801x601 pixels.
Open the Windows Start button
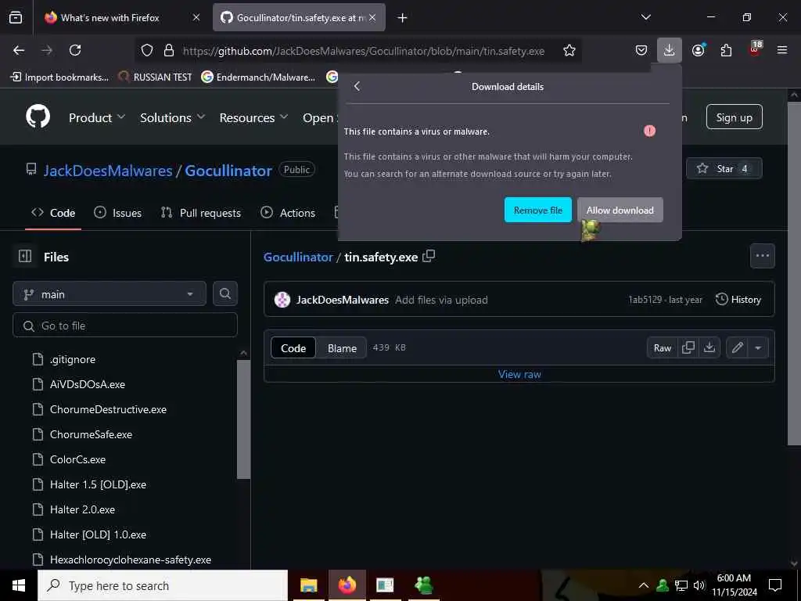(19, 585)
